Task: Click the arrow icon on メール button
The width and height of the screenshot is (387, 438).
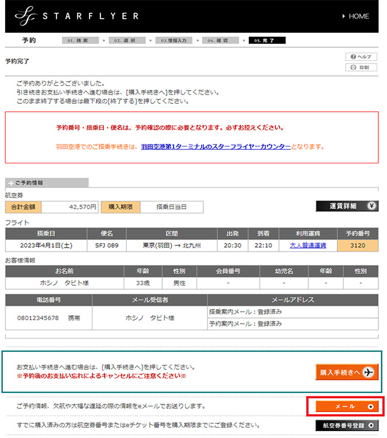Action: pos(370,406)
